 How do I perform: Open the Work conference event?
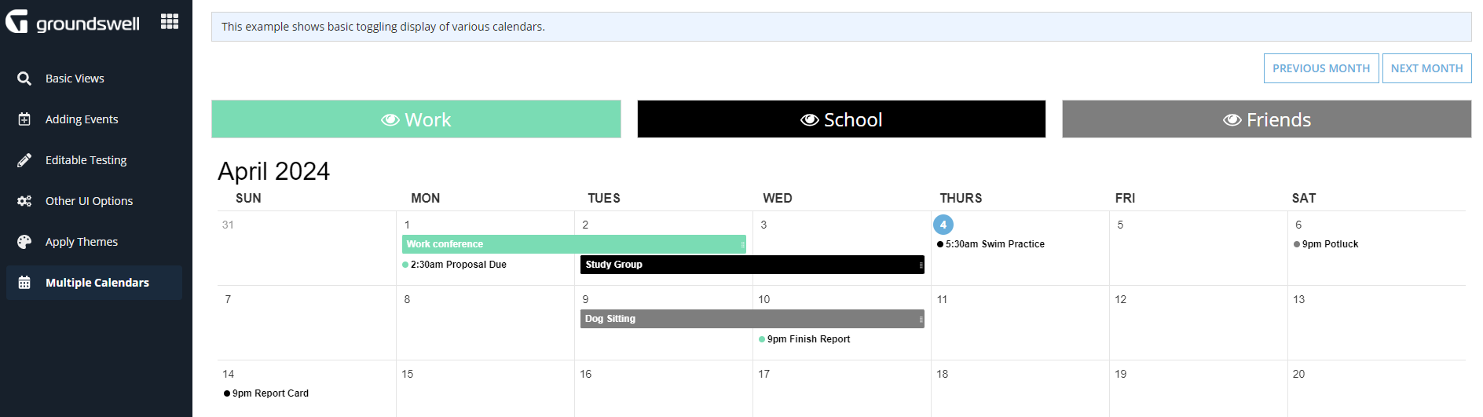tap(574, 244)
